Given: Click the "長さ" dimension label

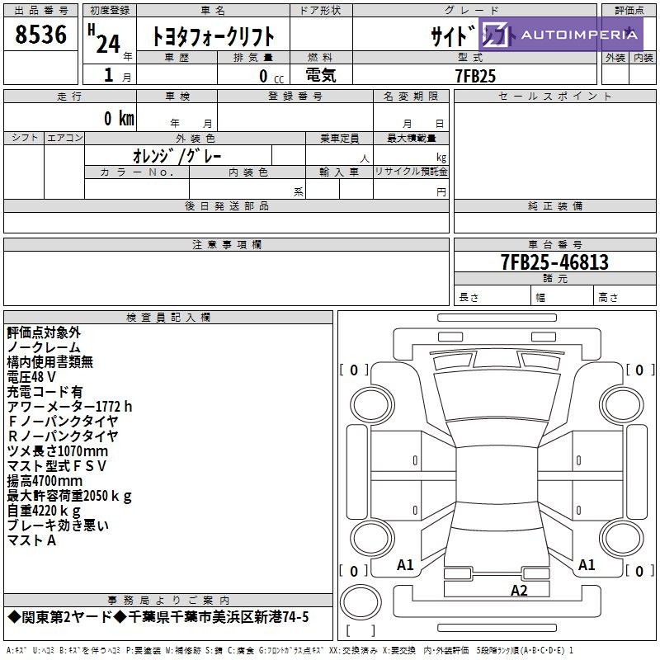Looking at the screenshot, I should (x=469, y=298).
